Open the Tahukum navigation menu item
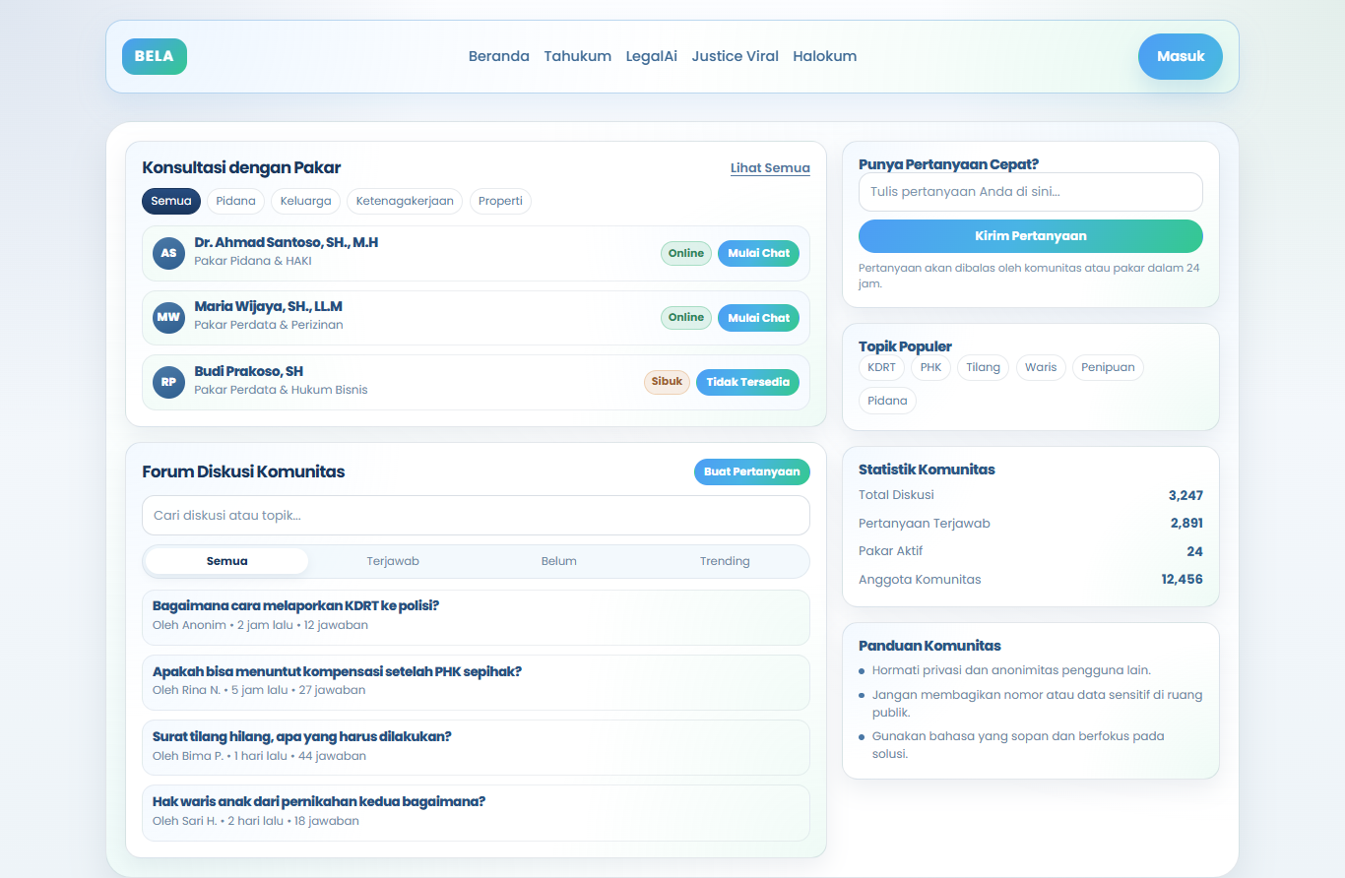This screenshot has width=1345, height=878. tap(577, 56)
